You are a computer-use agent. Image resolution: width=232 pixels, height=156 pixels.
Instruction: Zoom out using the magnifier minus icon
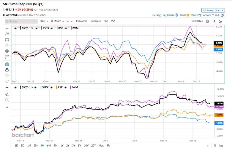click(7, 100)
